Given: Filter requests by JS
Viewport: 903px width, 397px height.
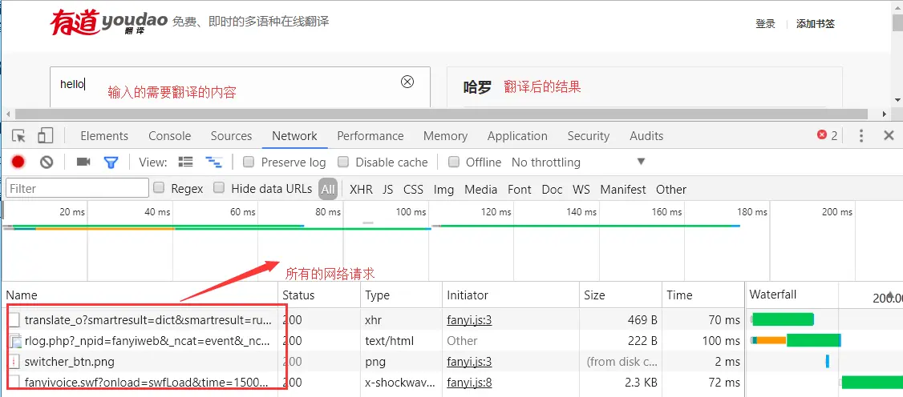Looking at the screenshot, I should pos(387,190).
